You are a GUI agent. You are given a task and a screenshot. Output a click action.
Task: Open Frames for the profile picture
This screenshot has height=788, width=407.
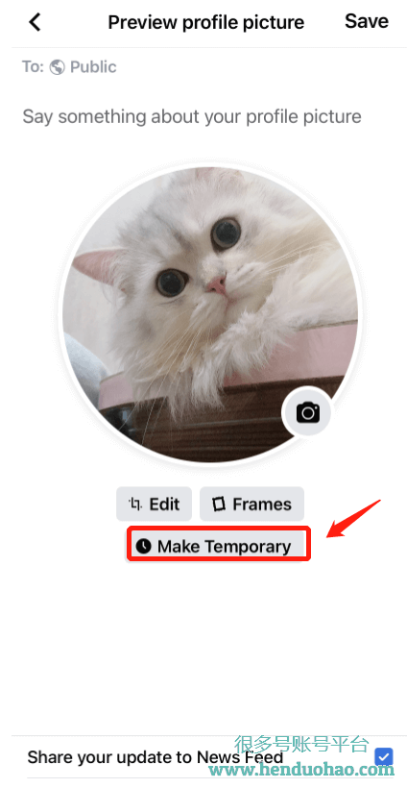pyautogui.click(x=251, y=504)
